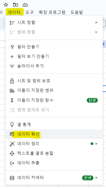
Task: Click the magic wand icon for 데이터 정리
Action: pos(12,144)
